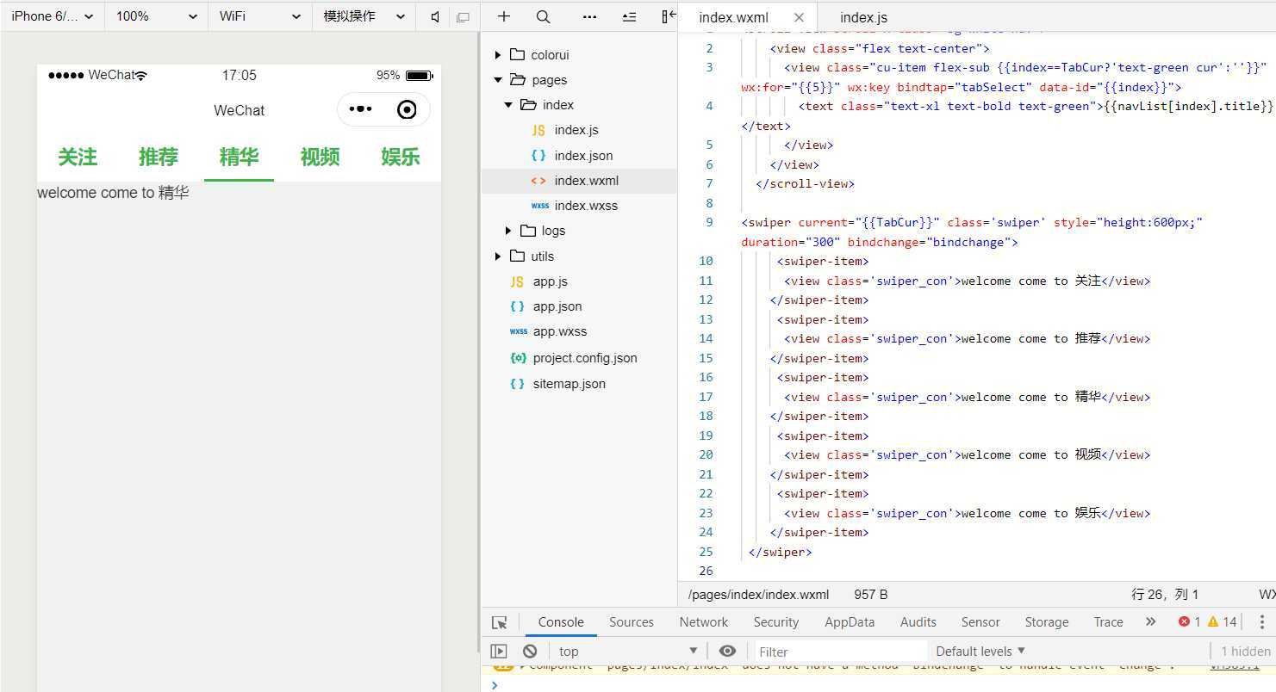This screenshot has height=692, width=1276.
Task: Switch to the Sensor tab
Action: click(980, 622)
